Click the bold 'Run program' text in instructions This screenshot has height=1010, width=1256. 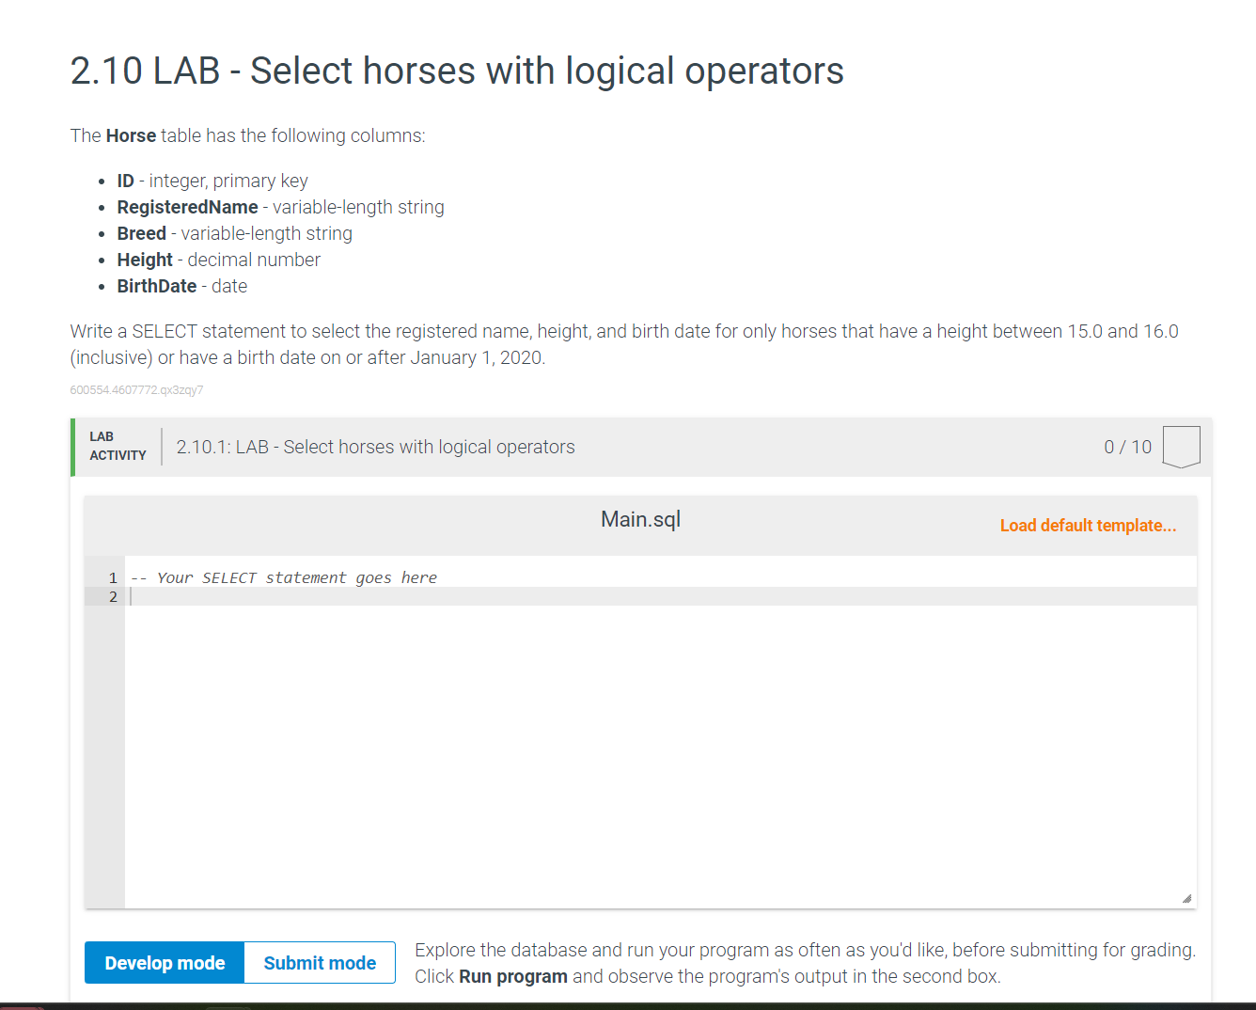513,976
